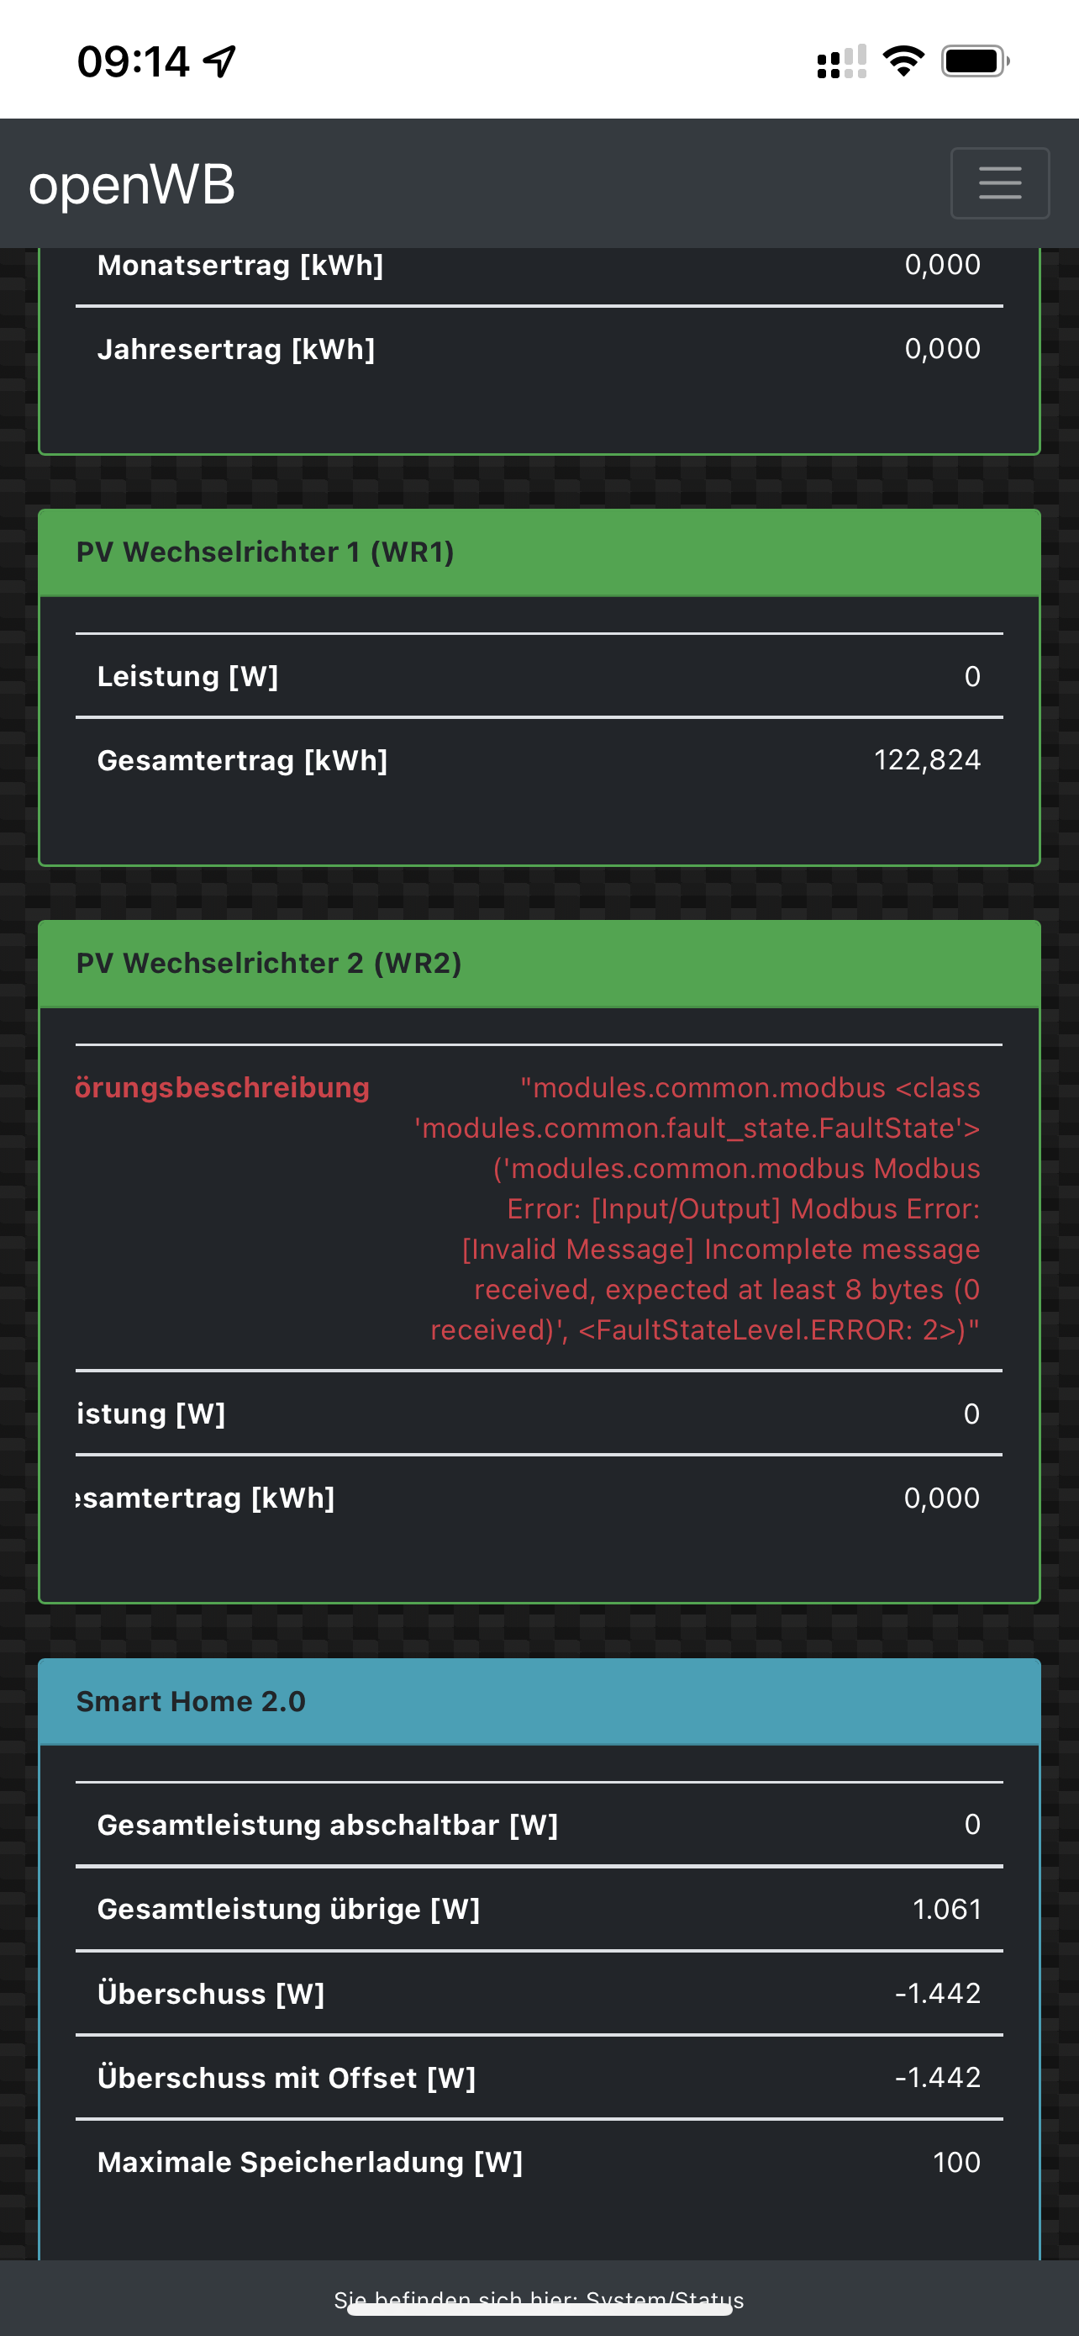Tap the WR1 Gesamtertrag value 122,824
Image resolution: width=1079 pixels, height=2336 pixels.
point(927,760)
